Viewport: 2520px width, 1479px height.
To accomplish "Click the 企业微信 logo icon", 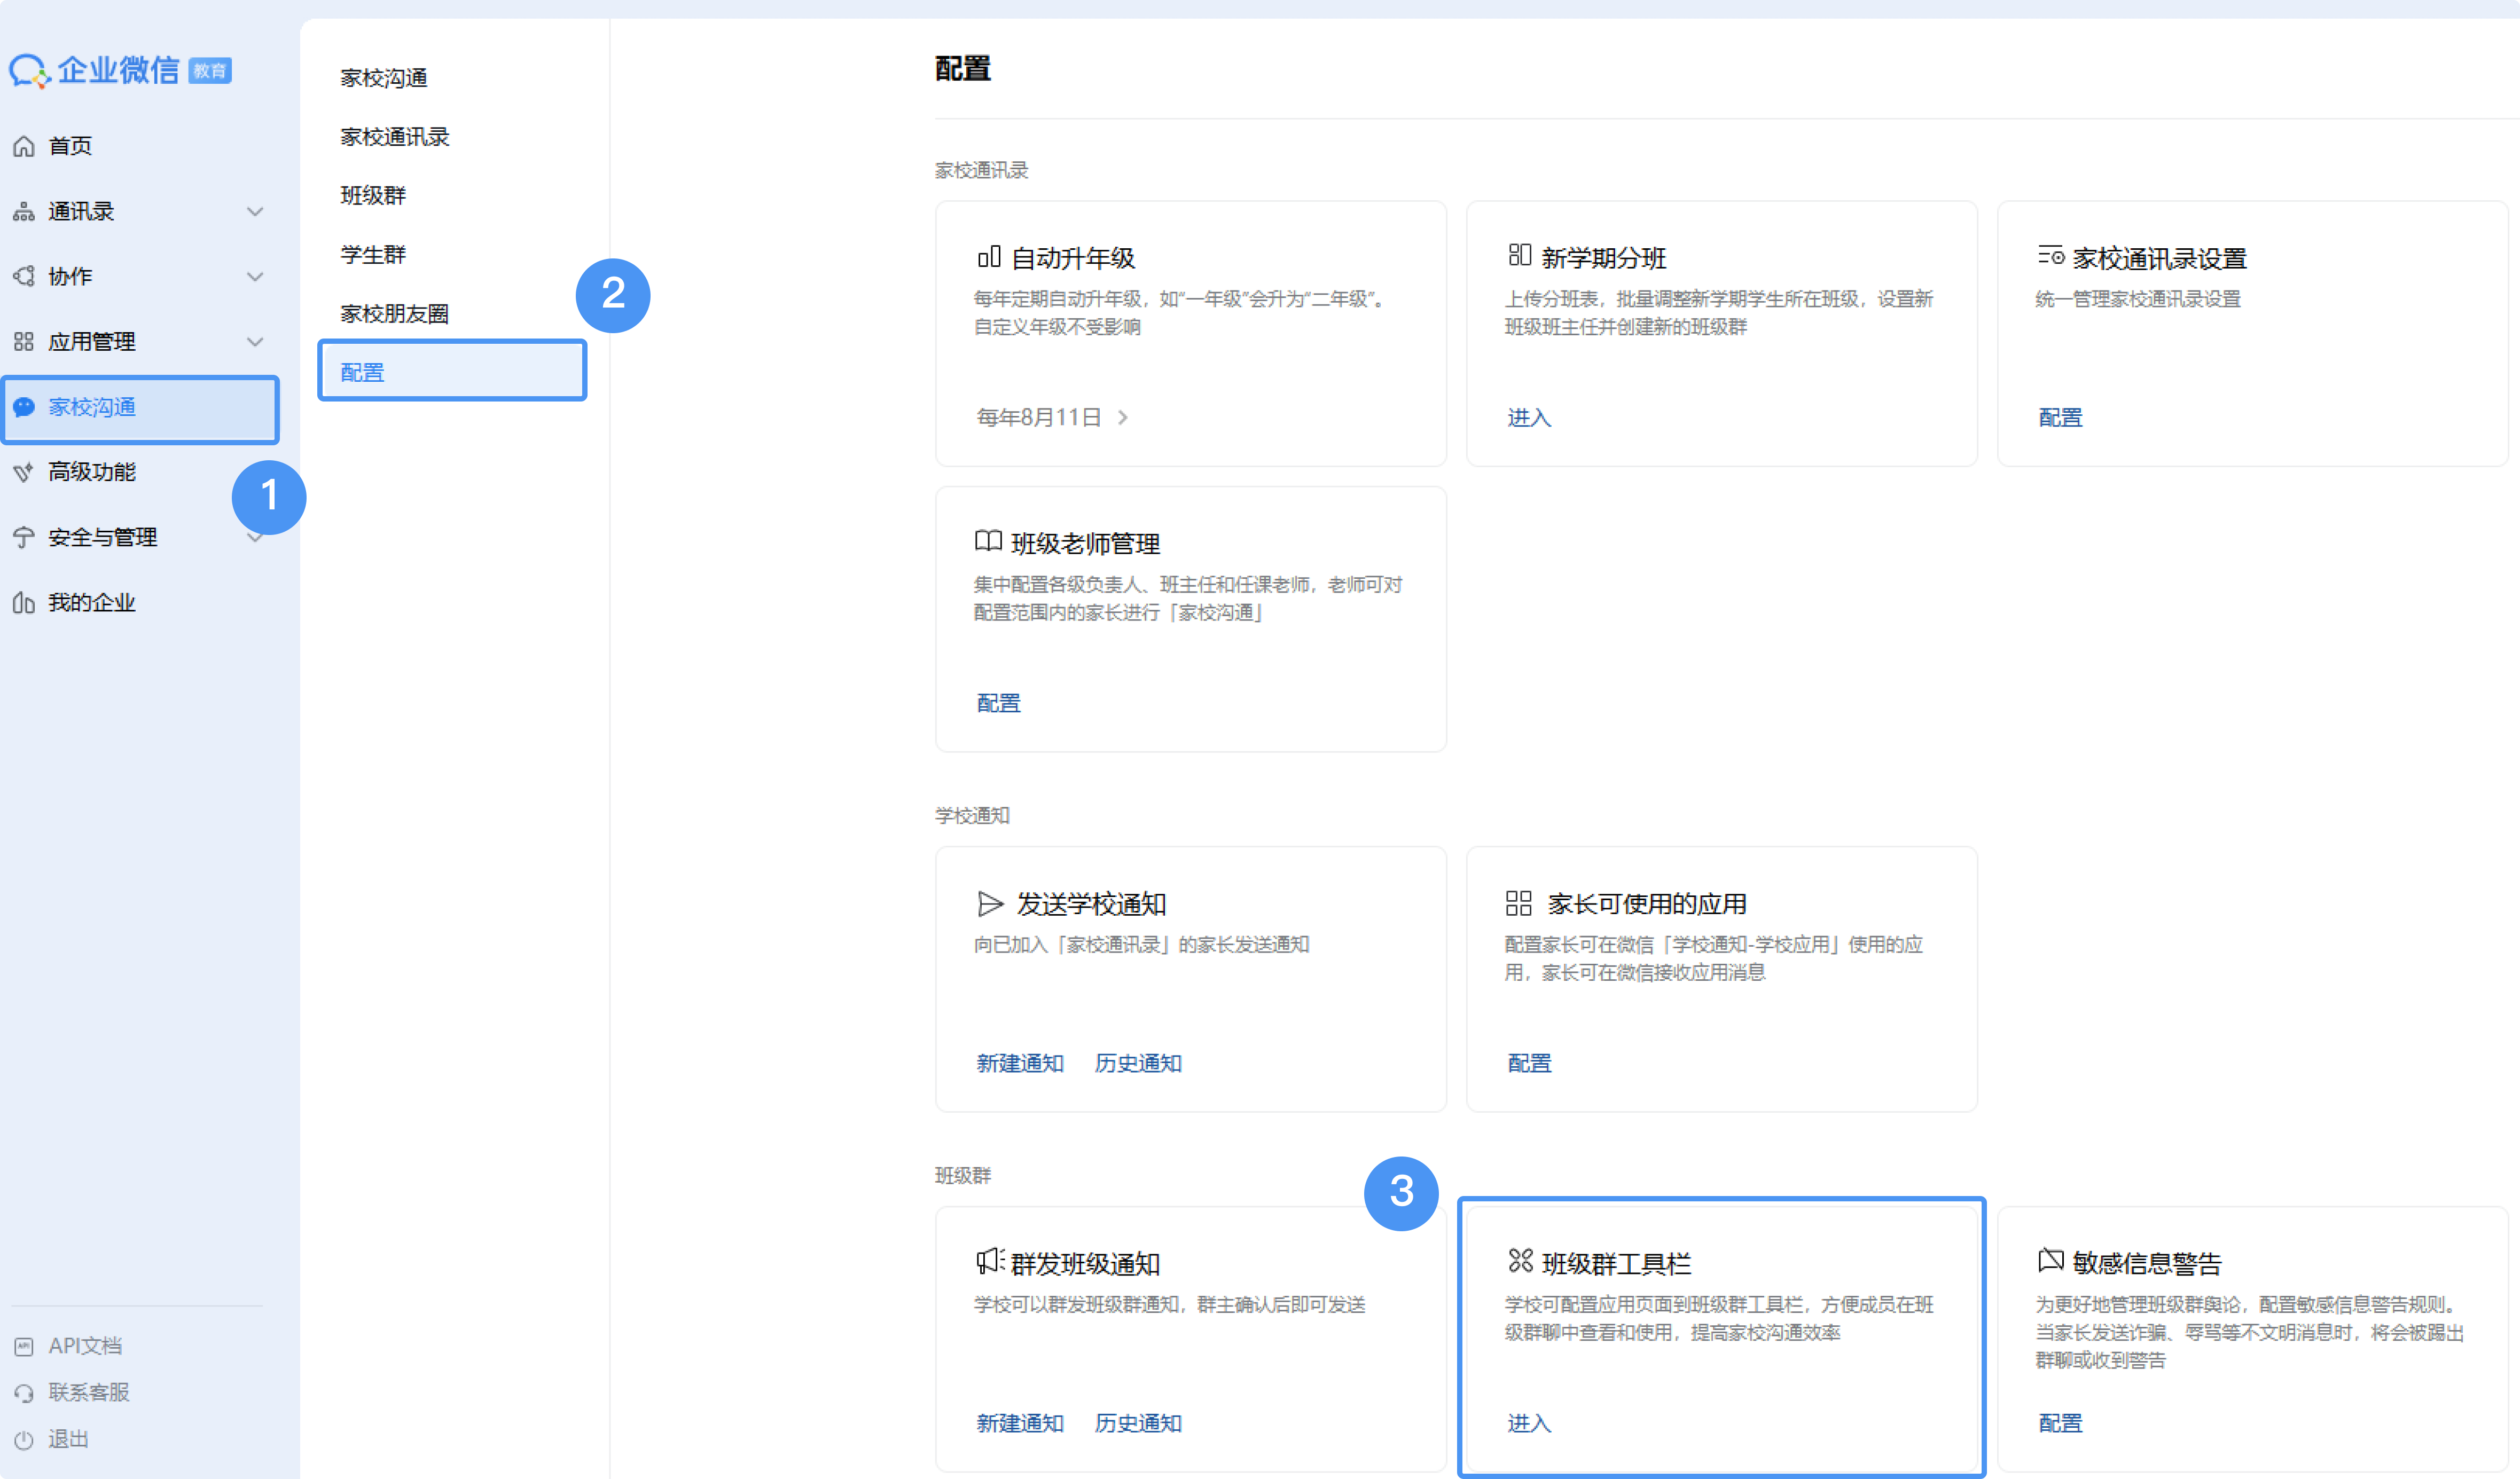I will [29, 71].
